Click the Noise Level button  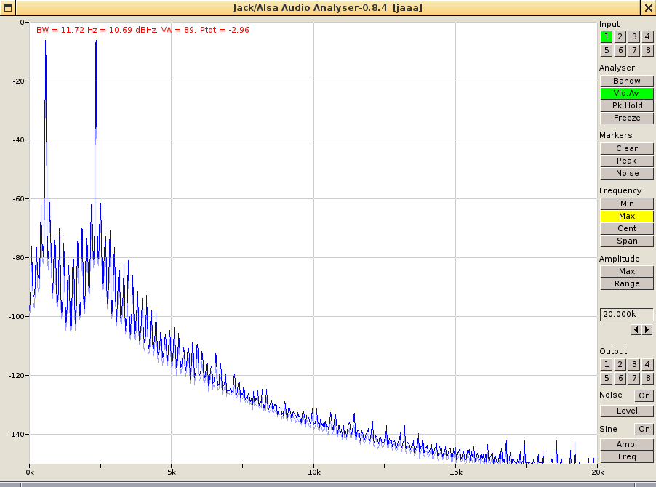point(627,411)
